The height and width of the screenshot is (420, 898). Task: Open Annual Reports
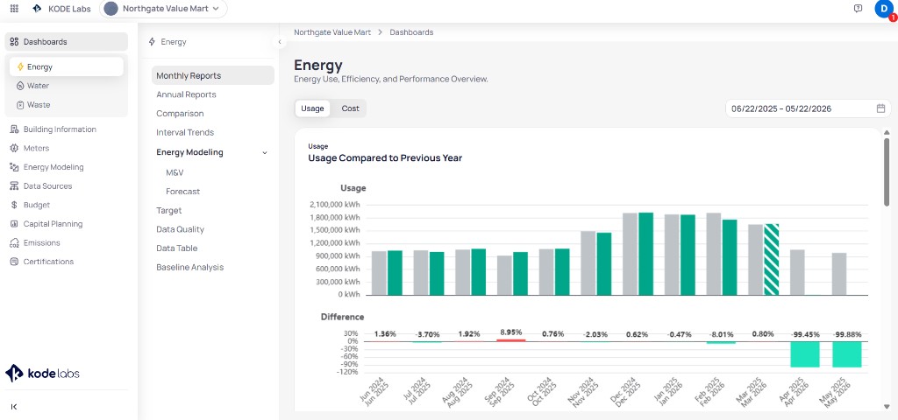click(x=186, y=94)
